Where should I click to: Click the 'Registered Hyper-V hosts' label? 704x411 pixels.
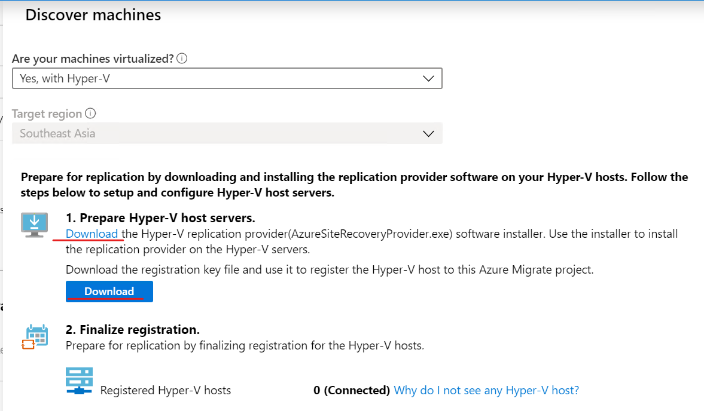pyautogui.click(x=166, y=390)
